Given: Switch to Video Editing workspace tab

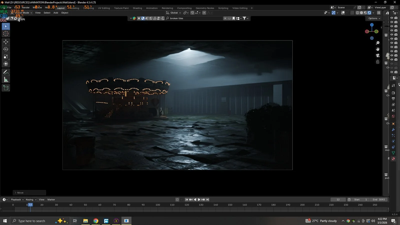Looking at the screenshot, I should [240, 8].
